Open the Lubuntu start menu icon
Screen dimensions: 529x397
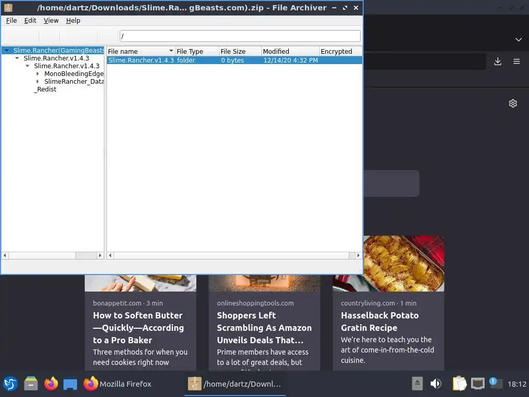coord(10,384)
